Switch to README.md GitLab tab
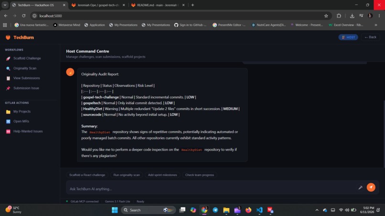 [x=158, y=5]
